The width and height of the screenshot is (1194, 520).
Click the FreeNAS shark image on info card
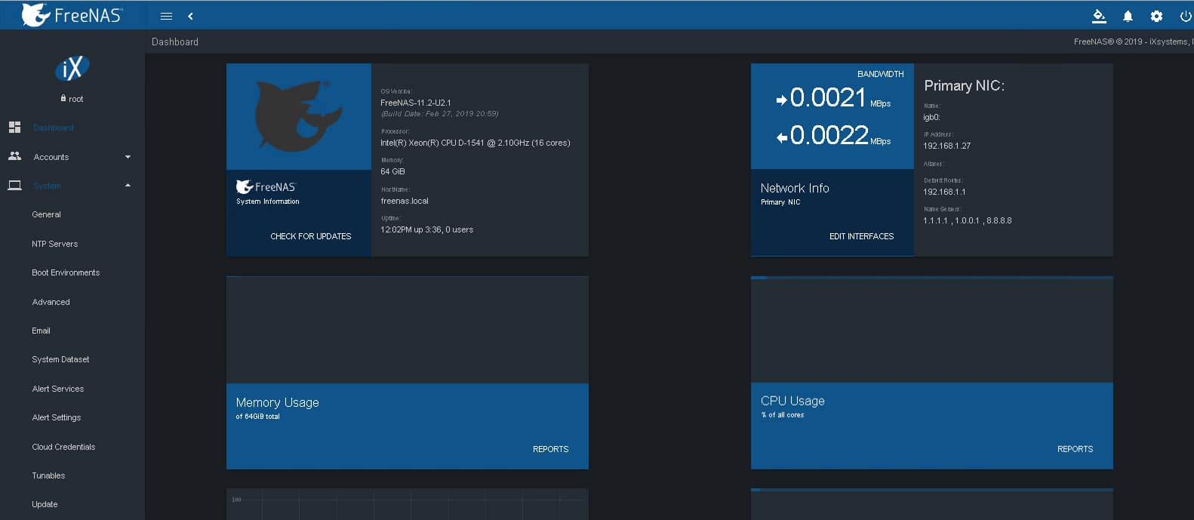(299, 116)
